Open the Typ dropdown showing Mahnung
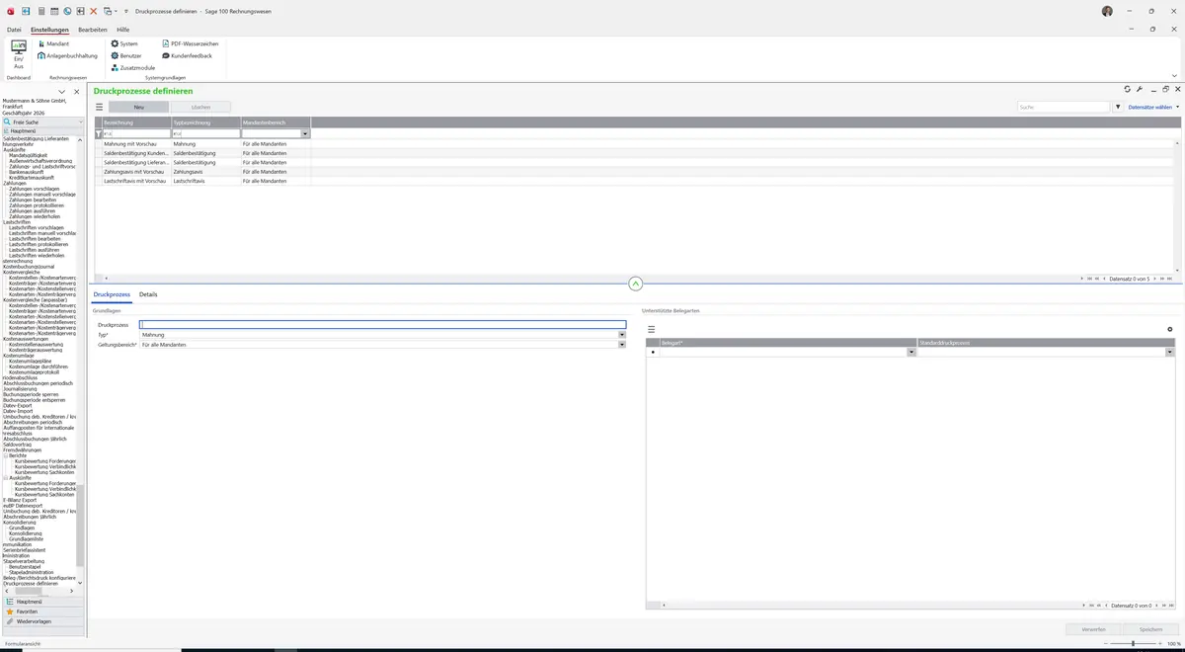 click(622, 335)
